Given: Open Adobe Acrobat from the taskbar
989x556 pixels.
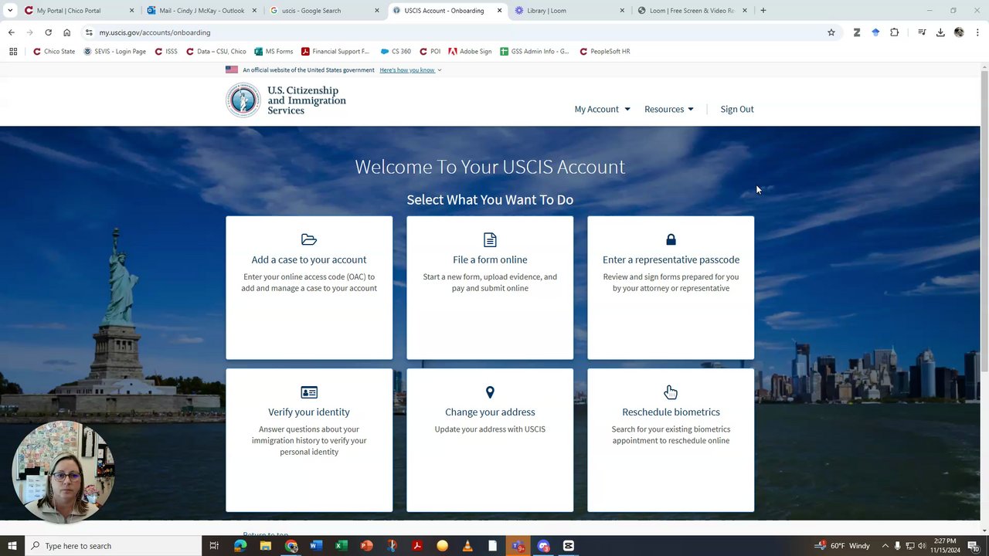Looking at the screenshot, I should pos(417,546).
